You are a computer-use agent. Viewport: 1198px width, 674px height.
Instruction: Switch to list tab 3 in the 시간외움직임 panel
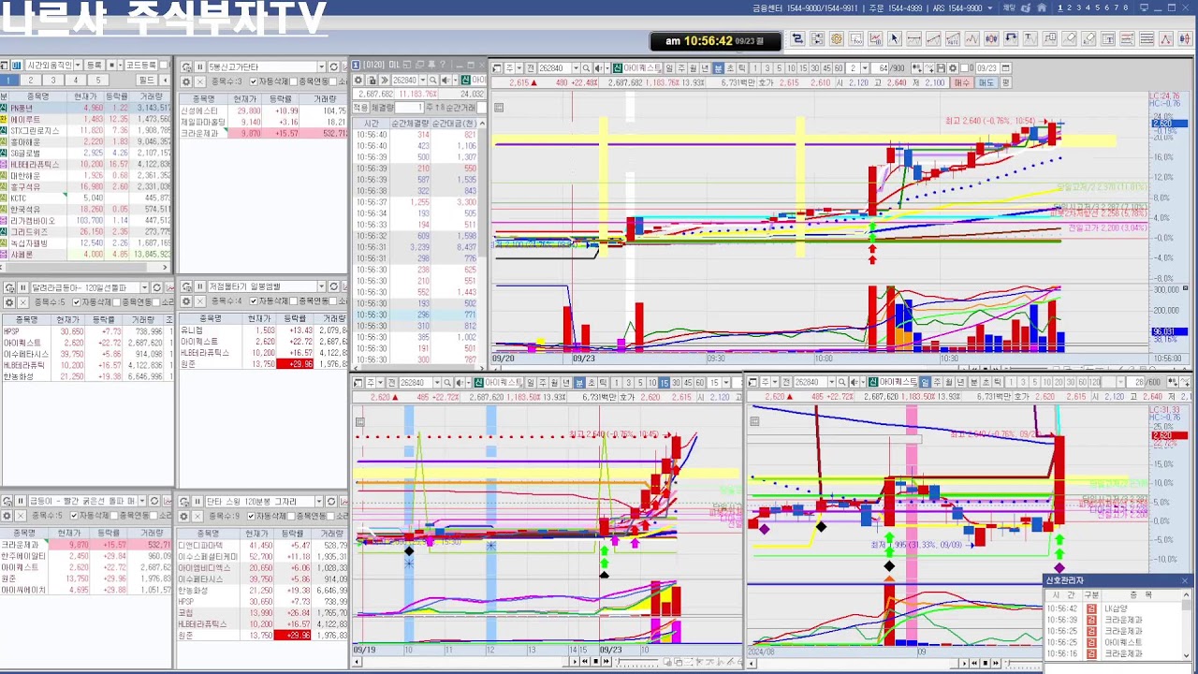point(52,81)
